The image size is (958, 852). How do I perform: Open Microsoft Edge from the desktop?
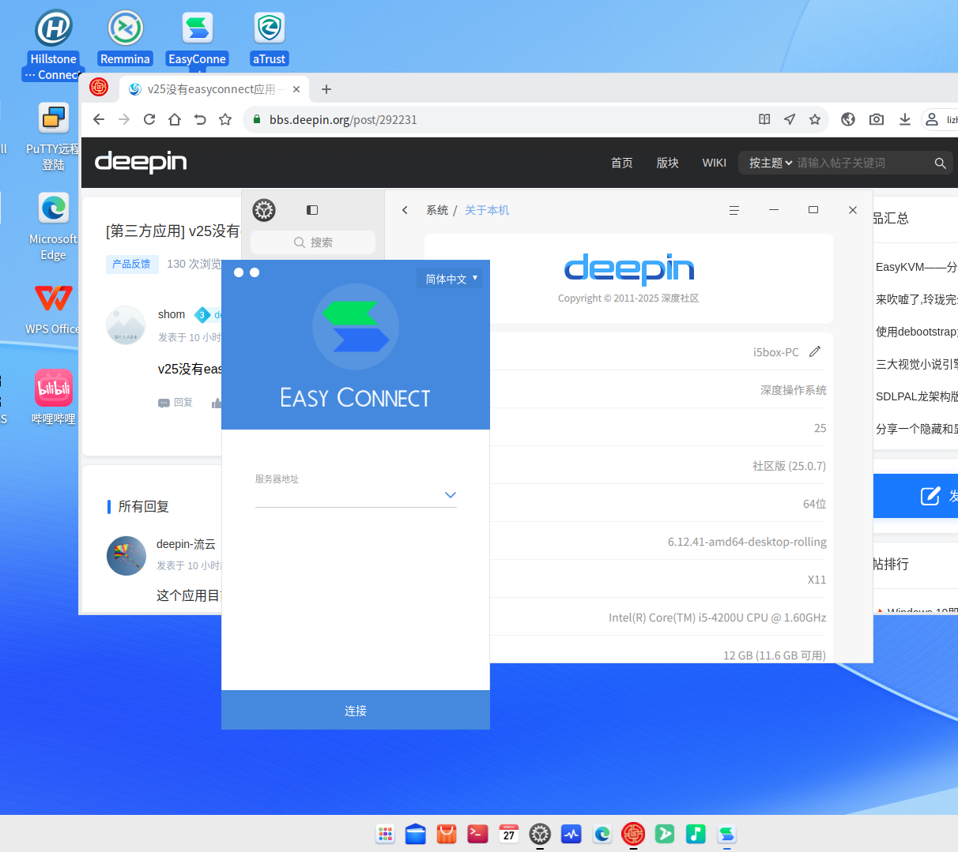point(54,208)
